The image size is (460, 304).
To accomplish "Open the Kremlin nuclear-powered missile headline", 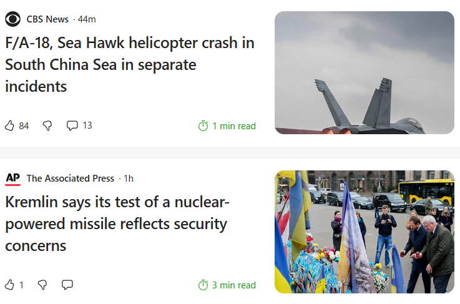I will coord(117,223).
